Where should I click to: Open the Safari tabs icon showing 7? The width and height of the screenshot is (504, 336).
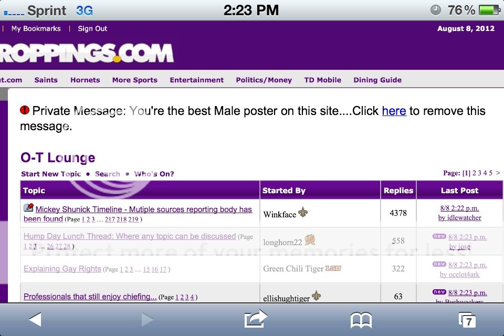click(467, 320)
